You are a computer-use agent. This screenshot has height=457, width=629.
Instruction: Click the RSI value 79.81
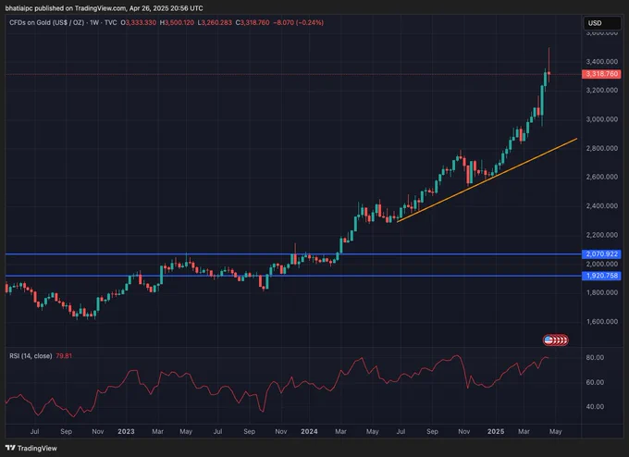(x=64, y=356)
